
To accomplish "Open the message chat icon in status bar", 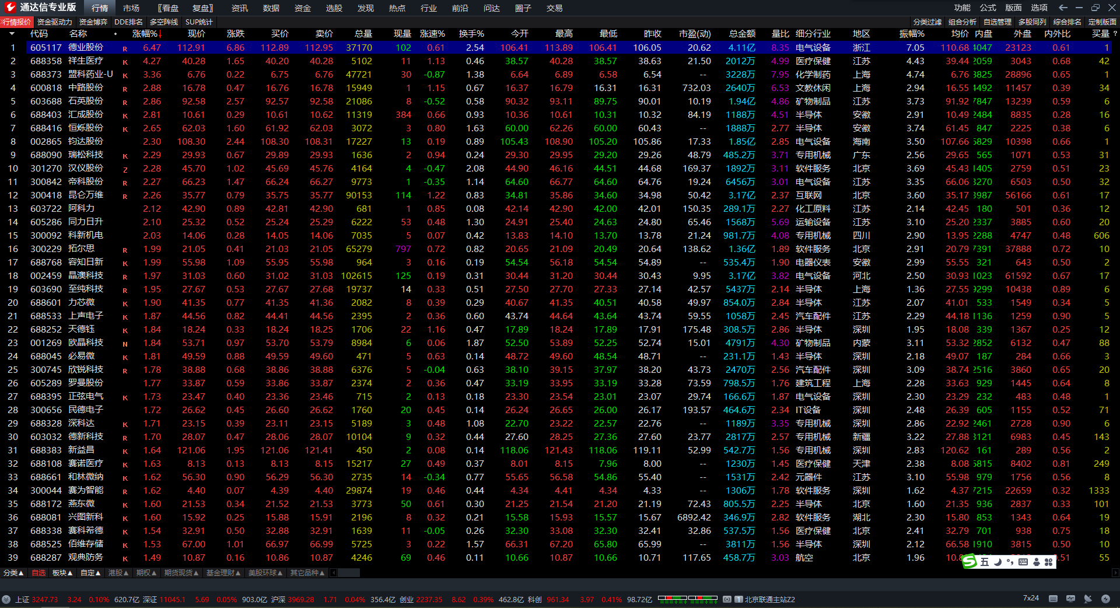I will (x=1070, y=599).
